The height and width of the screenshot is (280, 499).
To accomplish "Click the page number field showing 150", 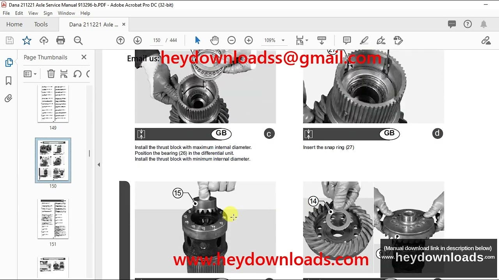I will (157, 40).
